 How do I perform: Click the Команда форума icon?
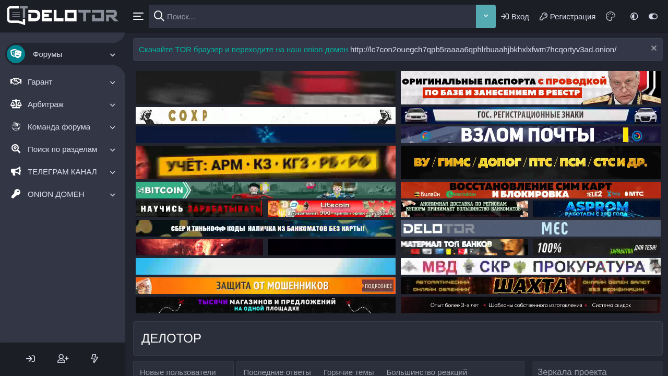coord(16,126)
